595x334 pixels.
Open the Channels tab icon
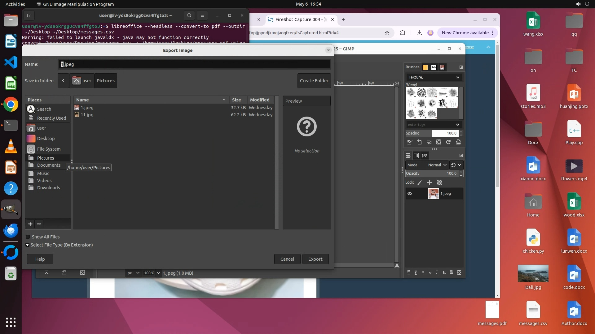tap(416, 156)
